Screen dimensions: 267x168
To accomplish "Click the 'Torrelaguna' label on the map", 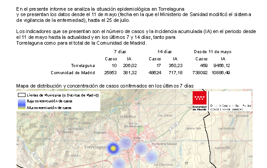I will tap(97, 147).
